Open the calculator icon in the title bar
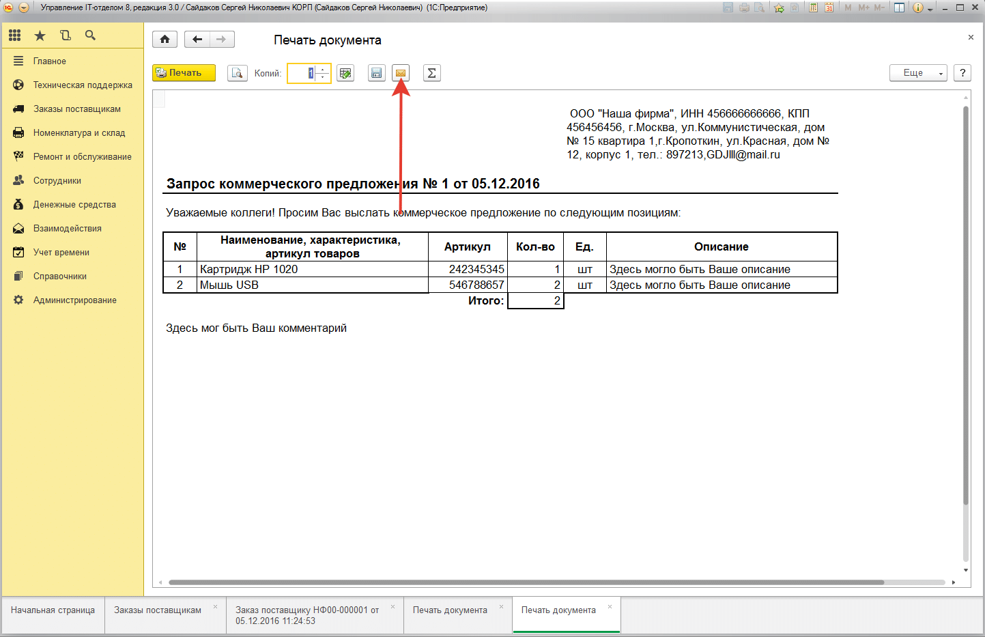The image size is (985, 637). 813,8
